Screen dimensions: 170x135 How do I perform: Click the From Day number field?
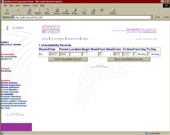tap(135, 54)
